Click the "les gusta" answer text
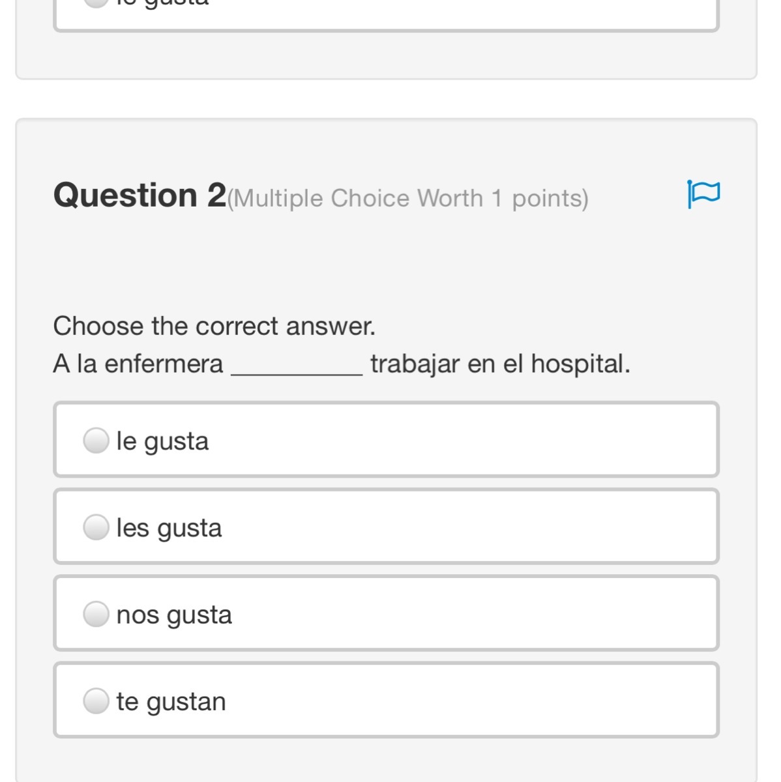 coord(169,528)
